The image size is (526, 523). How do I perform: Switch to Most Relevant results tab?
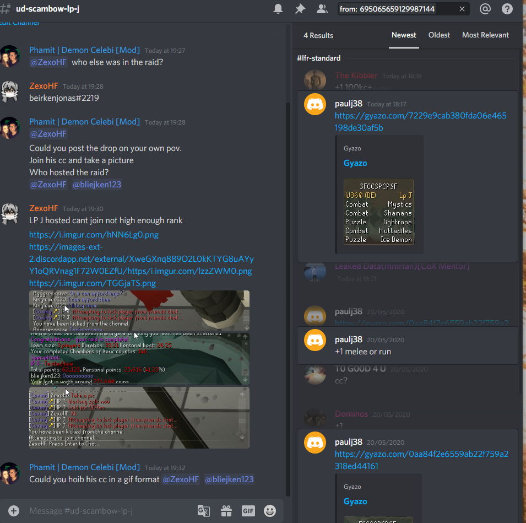coord(485,35)
